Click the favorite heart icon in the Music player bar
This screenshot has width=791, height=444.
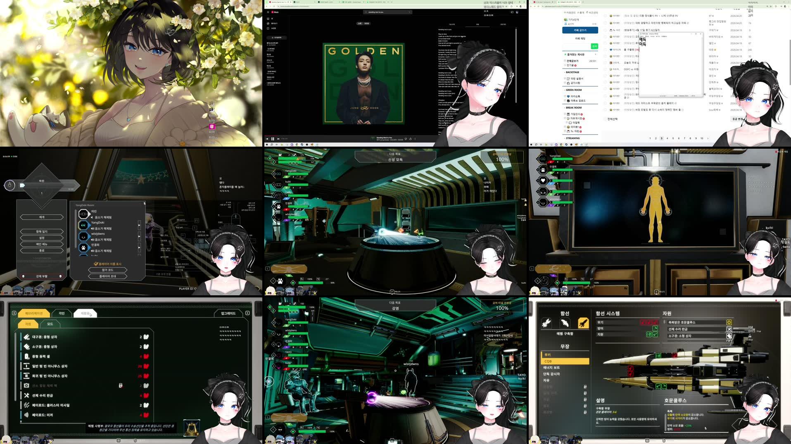[x=406, y=139]
